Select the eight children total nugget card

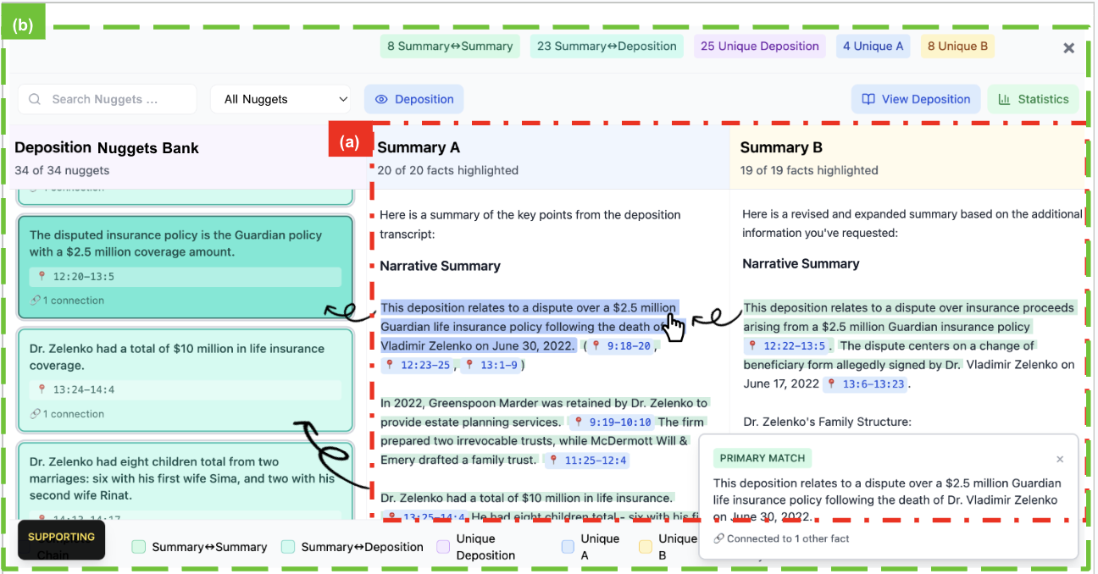[185, 480]
